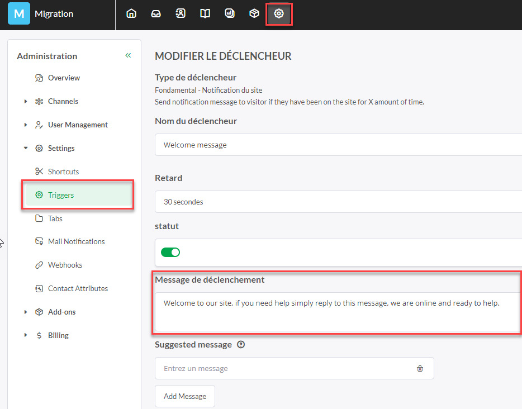Screen dimensions: 522x409
Task: Edit the Message de déclenchement text area
Action: 338,311
